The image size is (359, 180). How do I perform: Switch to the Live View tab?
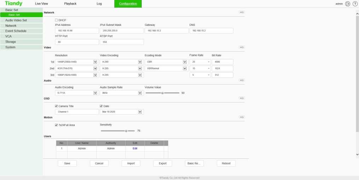click(41, 4)
